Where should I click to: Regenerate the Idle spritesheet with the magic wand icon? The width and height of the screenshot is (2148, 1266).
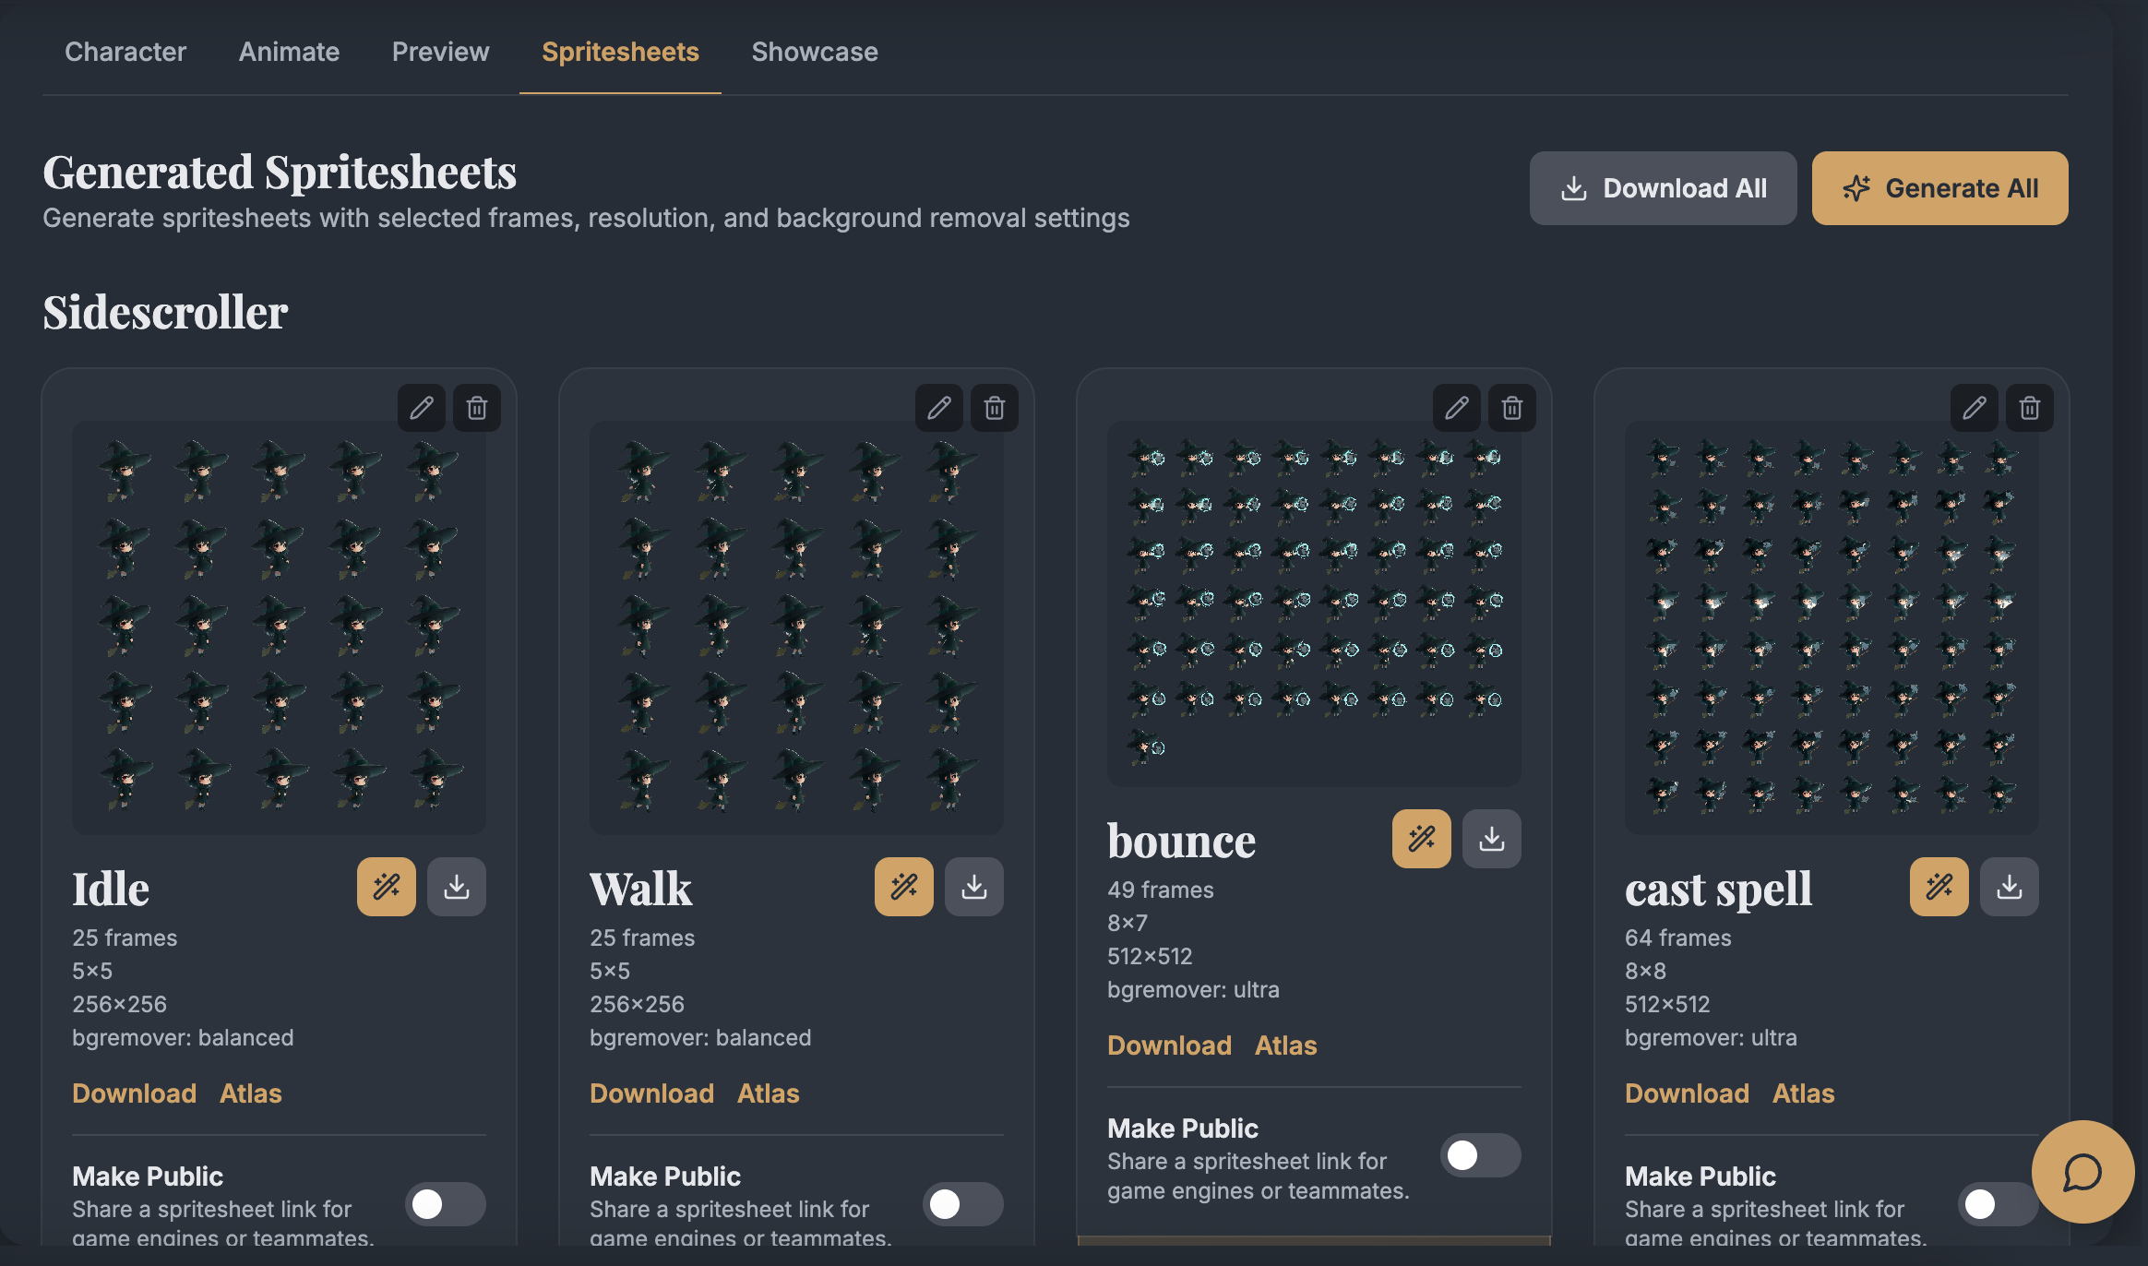387,887
